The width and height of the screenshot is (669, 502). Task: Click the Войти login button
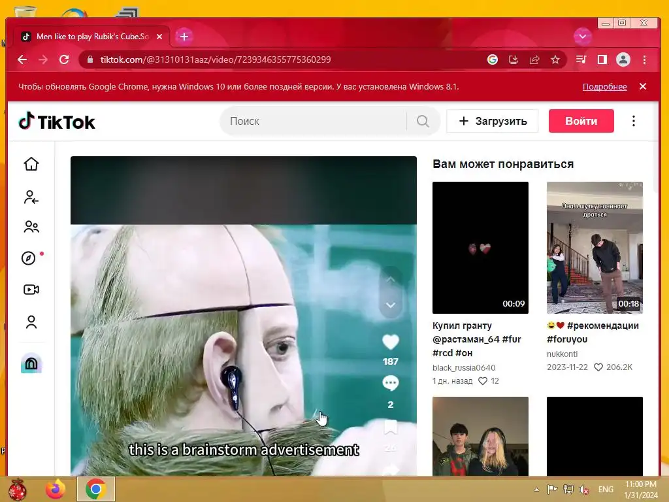pos(581,121)
